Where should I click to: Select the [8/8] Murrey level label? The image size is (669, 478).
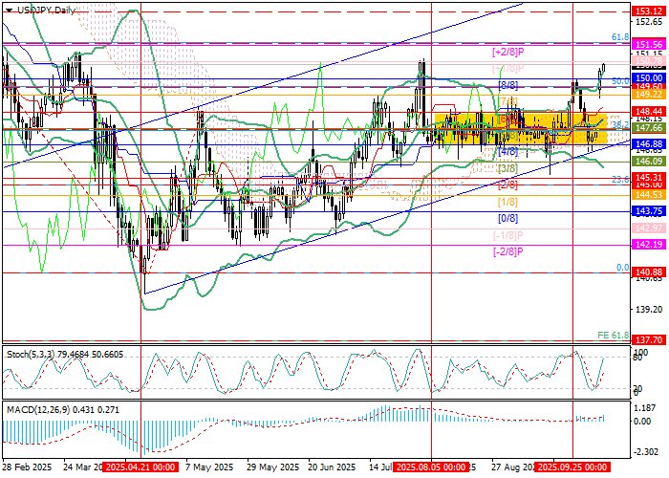click(x=508, y=86)
